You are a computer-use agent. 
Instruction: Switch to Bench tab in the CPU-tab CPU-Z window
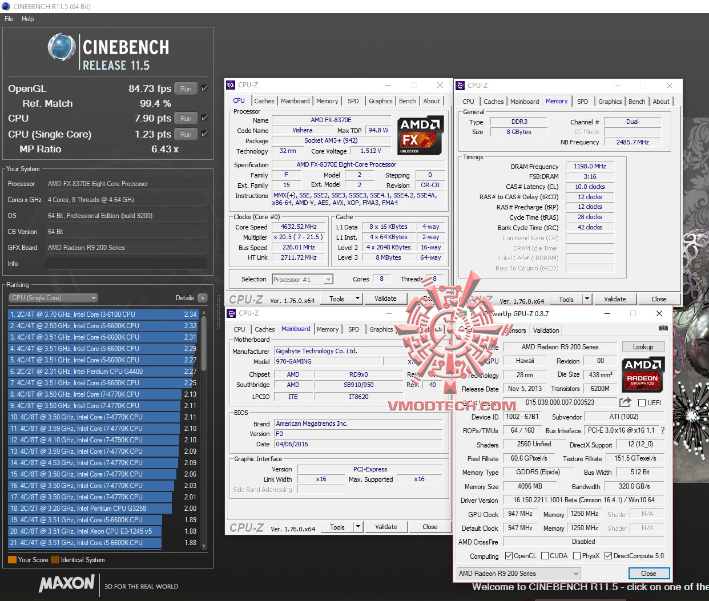pyautogui.click(x=407, y=101)
